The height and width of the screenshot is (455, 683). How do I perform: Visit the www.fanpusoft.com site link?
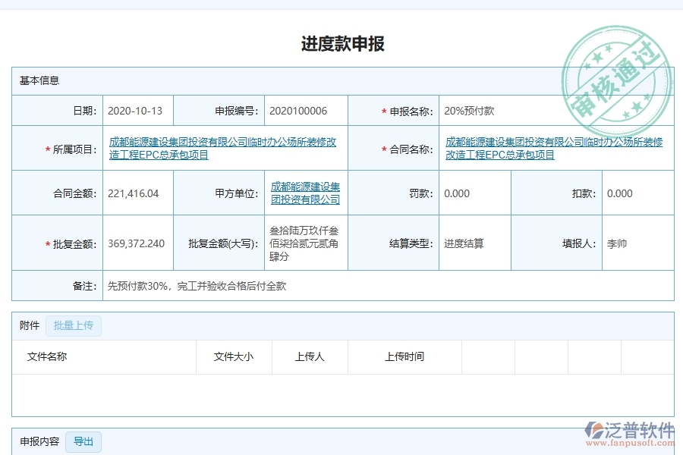(631, 442)
